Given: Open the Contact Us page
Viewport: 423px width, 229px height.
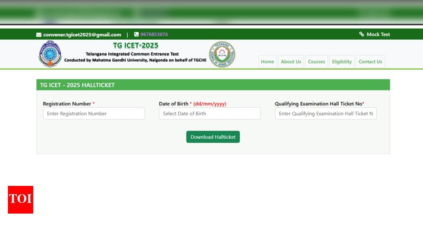Looking at the screenshot, I should click(370, 62).
